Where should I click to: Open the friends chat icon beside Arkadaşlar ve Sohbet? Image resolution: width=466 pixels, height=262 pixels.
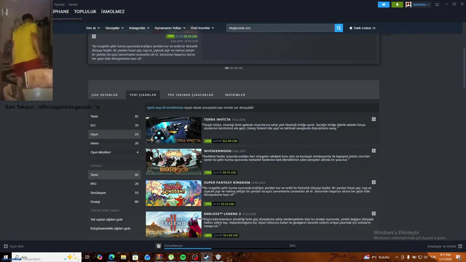pos(460,246)
